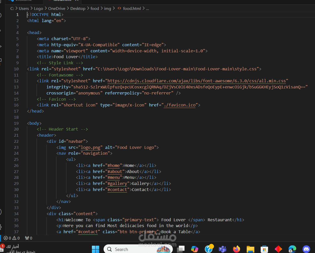Select the C: breadcrumb segment
Viewport: 315px width, 253px height.
pos(12,8)
